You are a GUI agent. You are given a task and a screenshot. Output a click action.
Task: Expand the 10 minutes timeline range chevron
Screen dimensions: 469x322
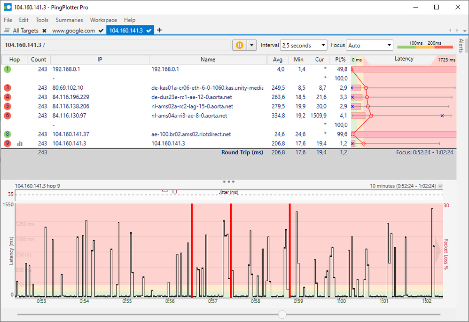440,186
